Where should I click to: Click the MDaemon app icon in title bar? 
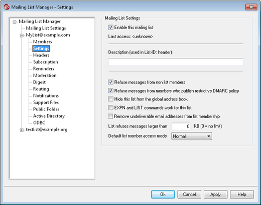(x=7, y=7)
